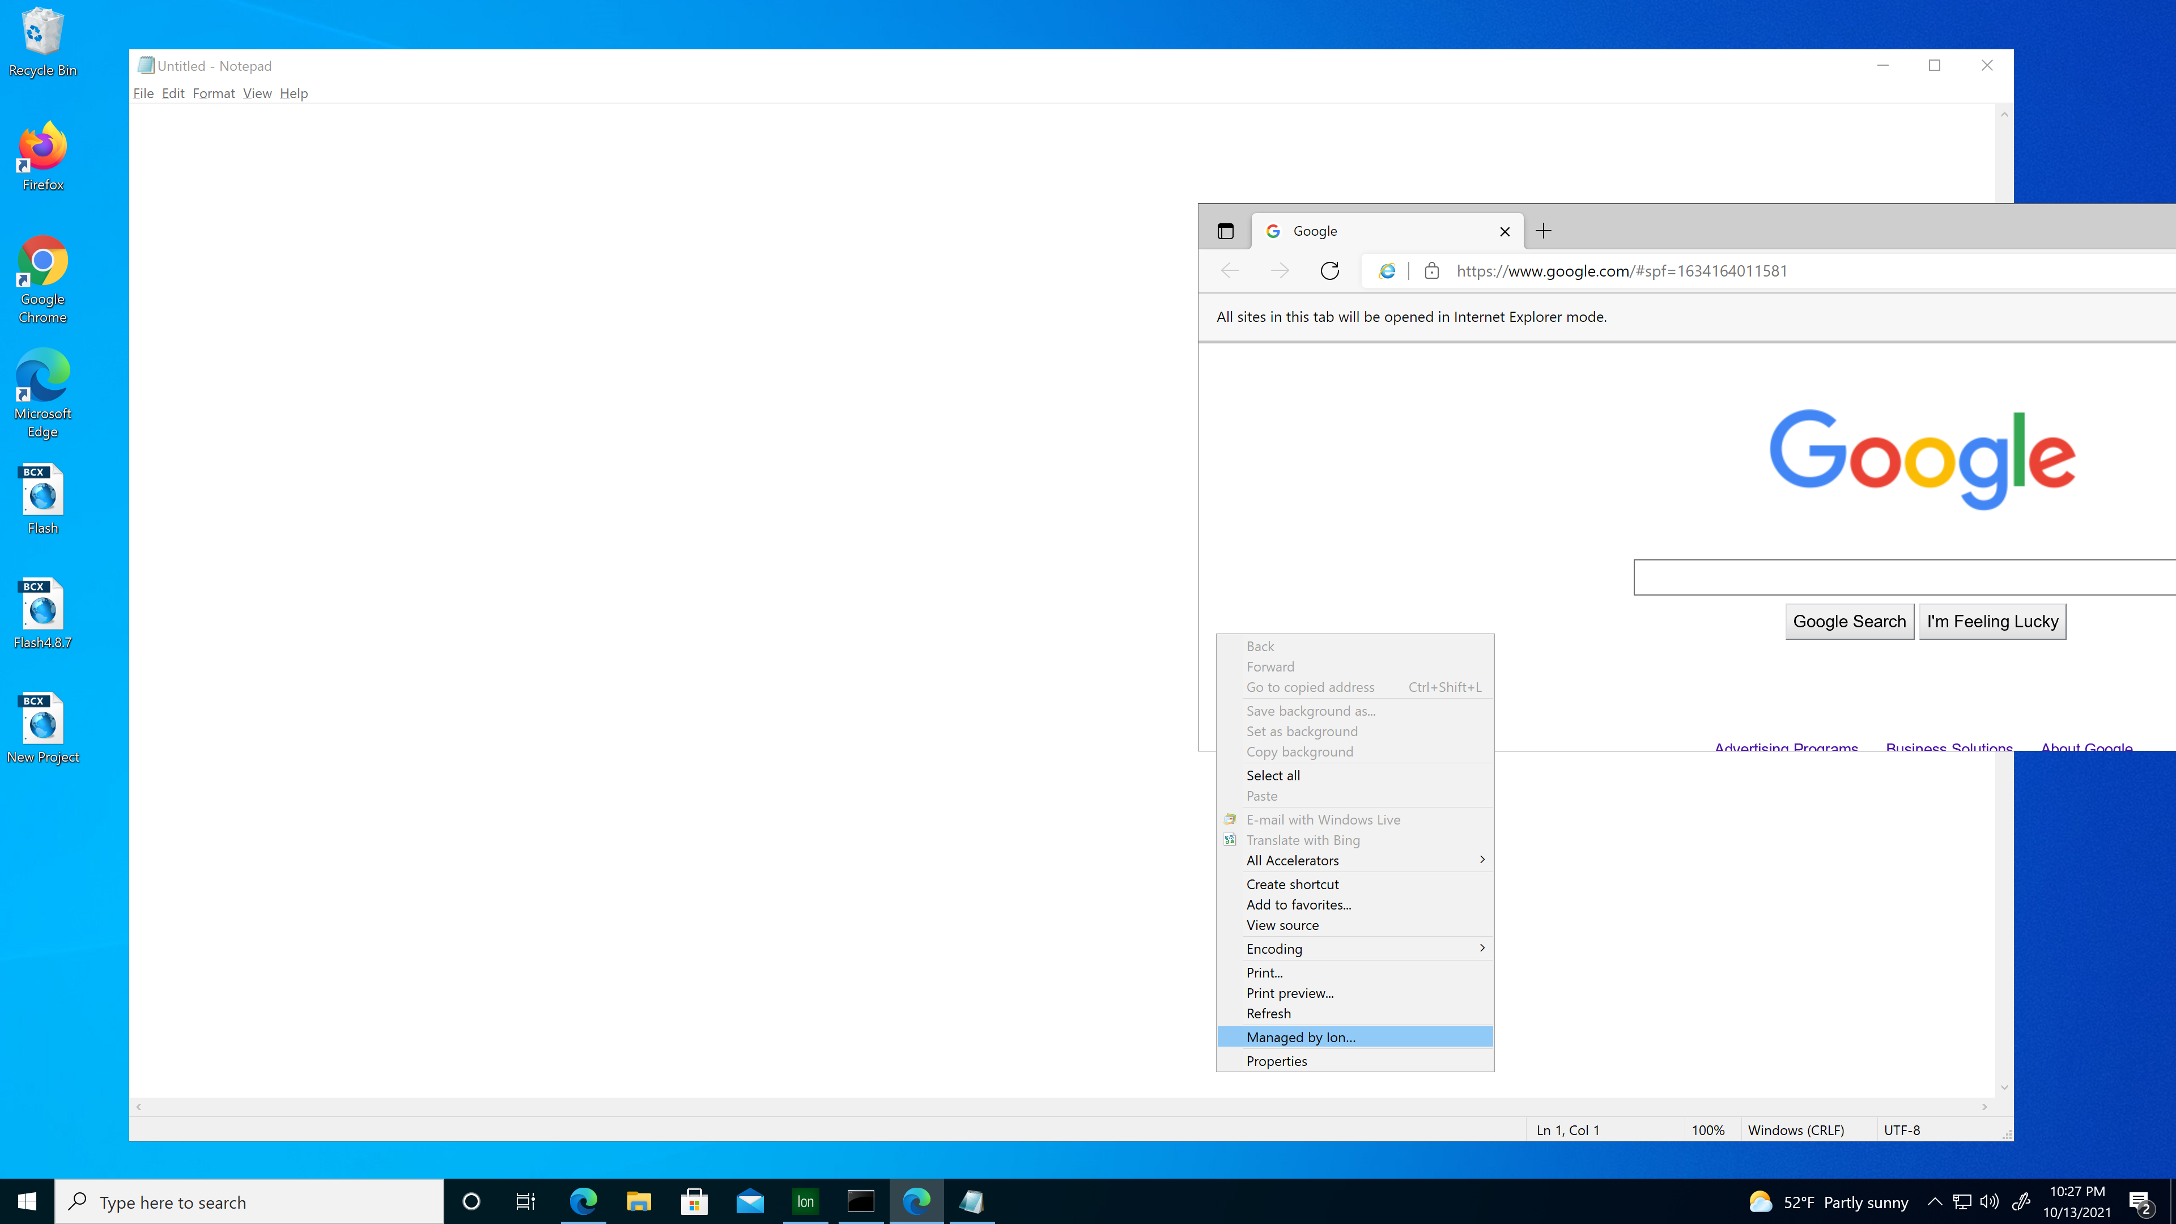The height and width of the screenshot is (1224, 2176).
Task: Click the I'm Feeling Lucky button
Action: point(1992,621)
